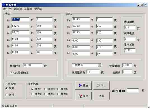Viewport: 152px width, 110px height.
Task: Open the 帮助(Z) menu
Action: (x=38, y=9)
